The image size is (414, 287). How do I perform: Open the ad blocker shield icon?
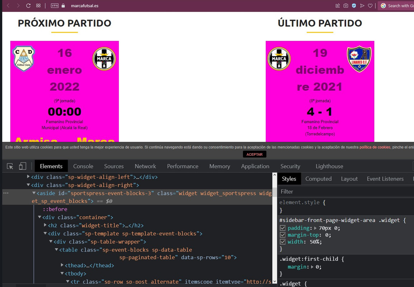click(x=354, y=5)
